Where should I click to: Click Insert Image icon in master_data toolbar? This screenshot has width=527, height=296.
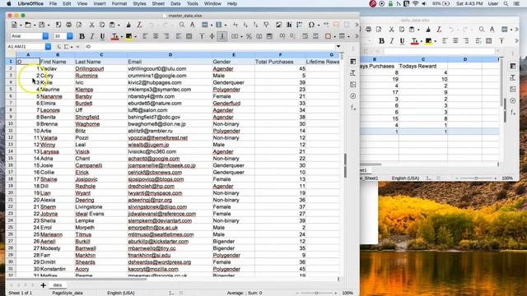pyautogui.click(x=278, y=25)
